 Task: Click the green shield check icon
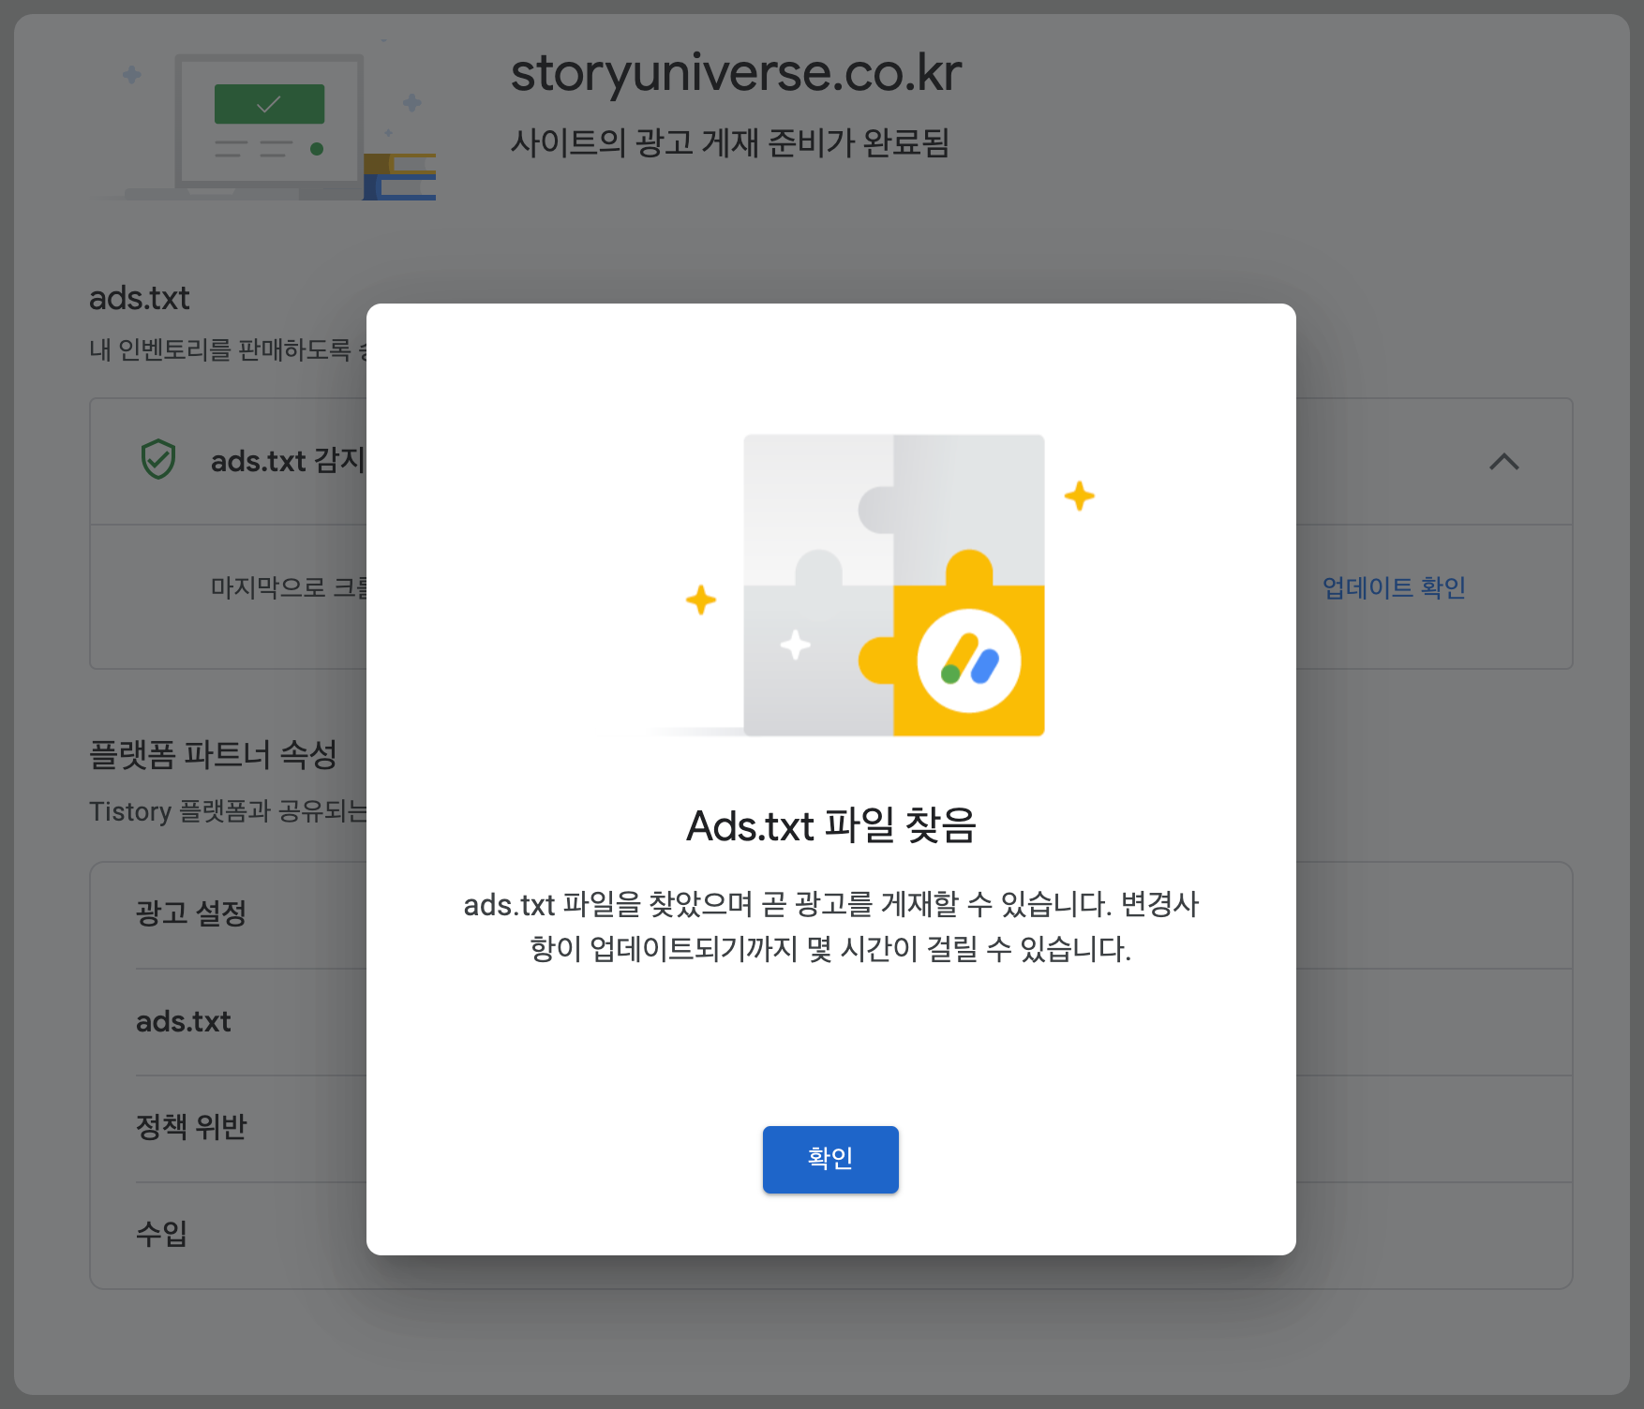click(x=158, y=460)
